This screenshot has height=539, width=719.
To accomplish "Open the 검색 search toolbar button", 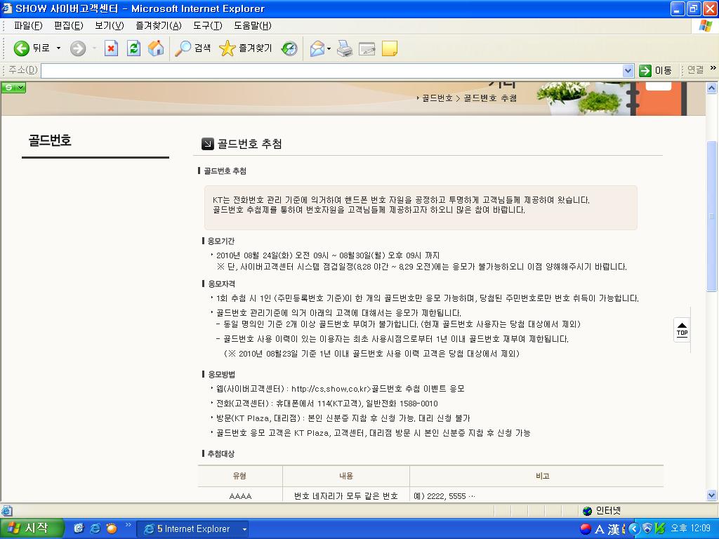I will pos(193,48).
